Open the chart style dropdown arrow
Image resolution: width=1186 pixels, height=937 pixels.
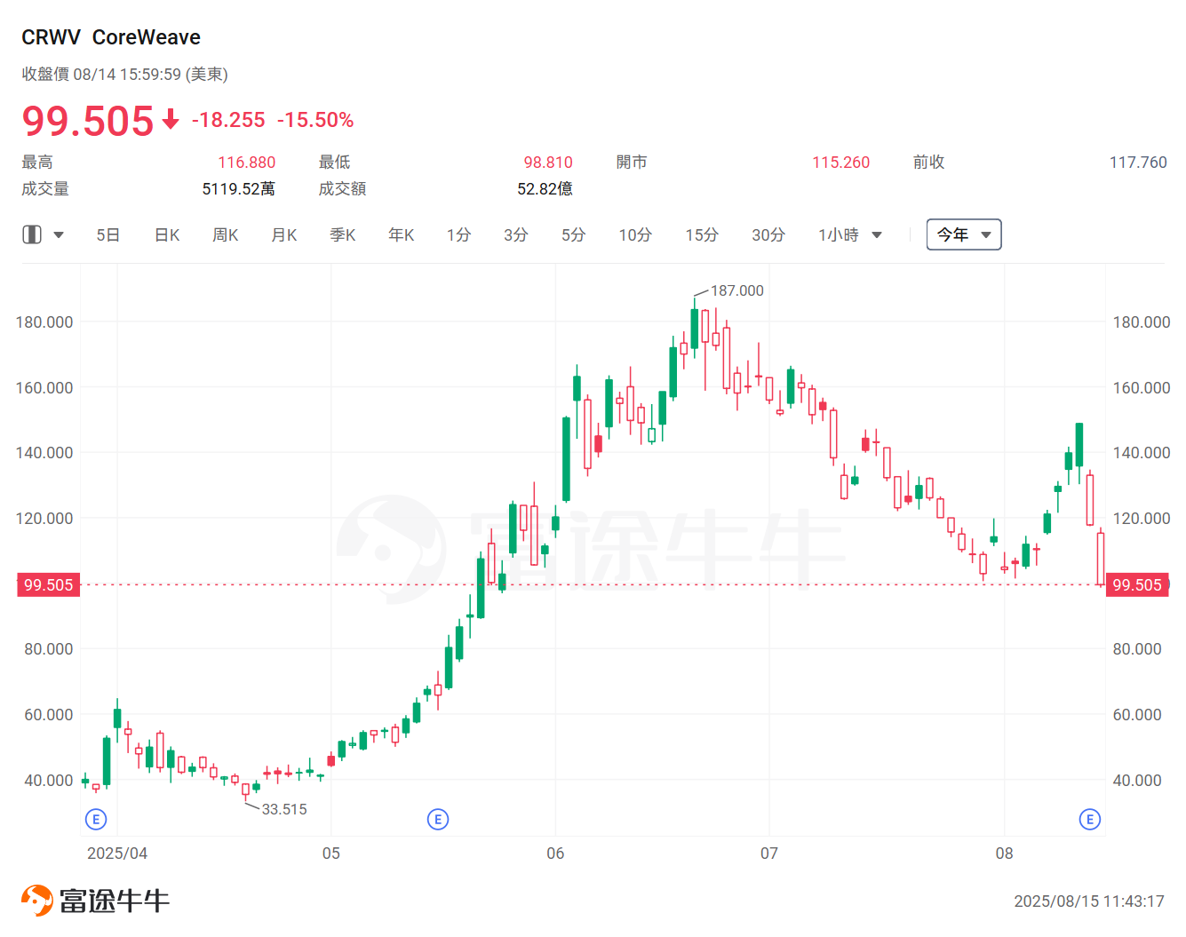(x=59, y=234)
